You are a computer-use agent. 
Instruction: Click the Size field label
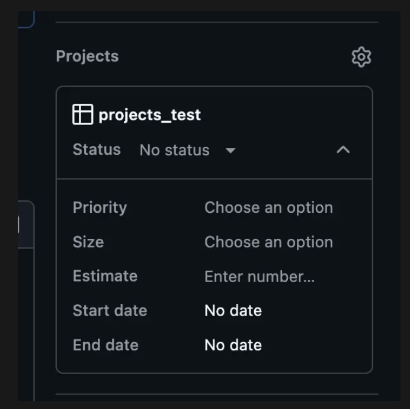(88, 242)
